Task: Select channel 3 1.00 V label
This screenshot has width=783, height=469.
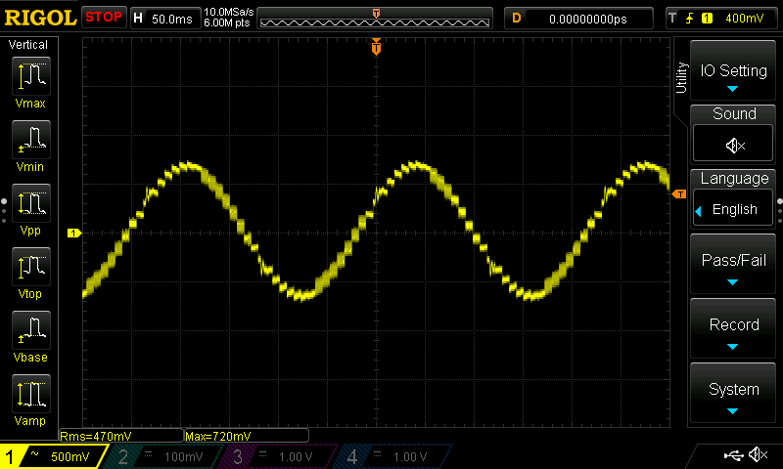Action: (x=296, y=456)
